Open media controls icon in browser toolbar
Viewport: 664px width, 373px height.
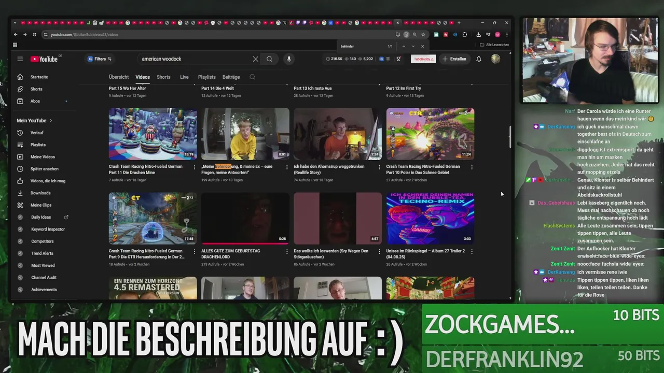[488, 35]
